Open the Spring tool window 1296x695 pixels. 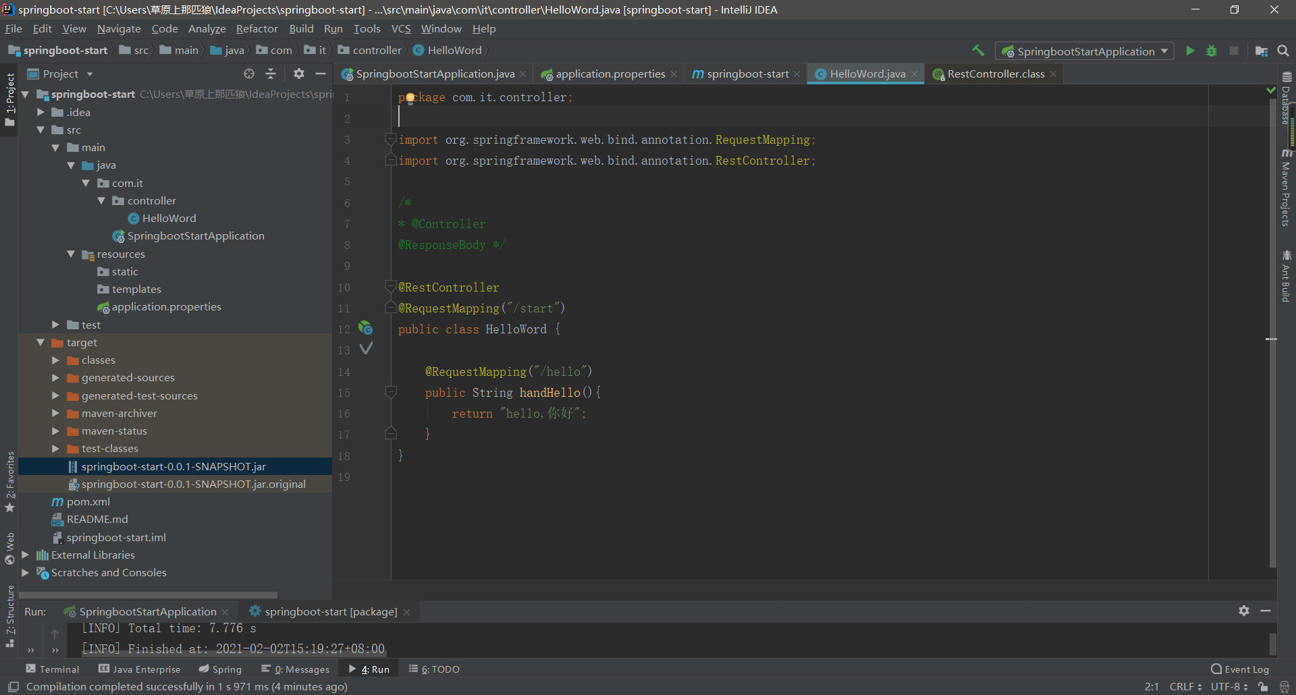click(x=220, y=669)
